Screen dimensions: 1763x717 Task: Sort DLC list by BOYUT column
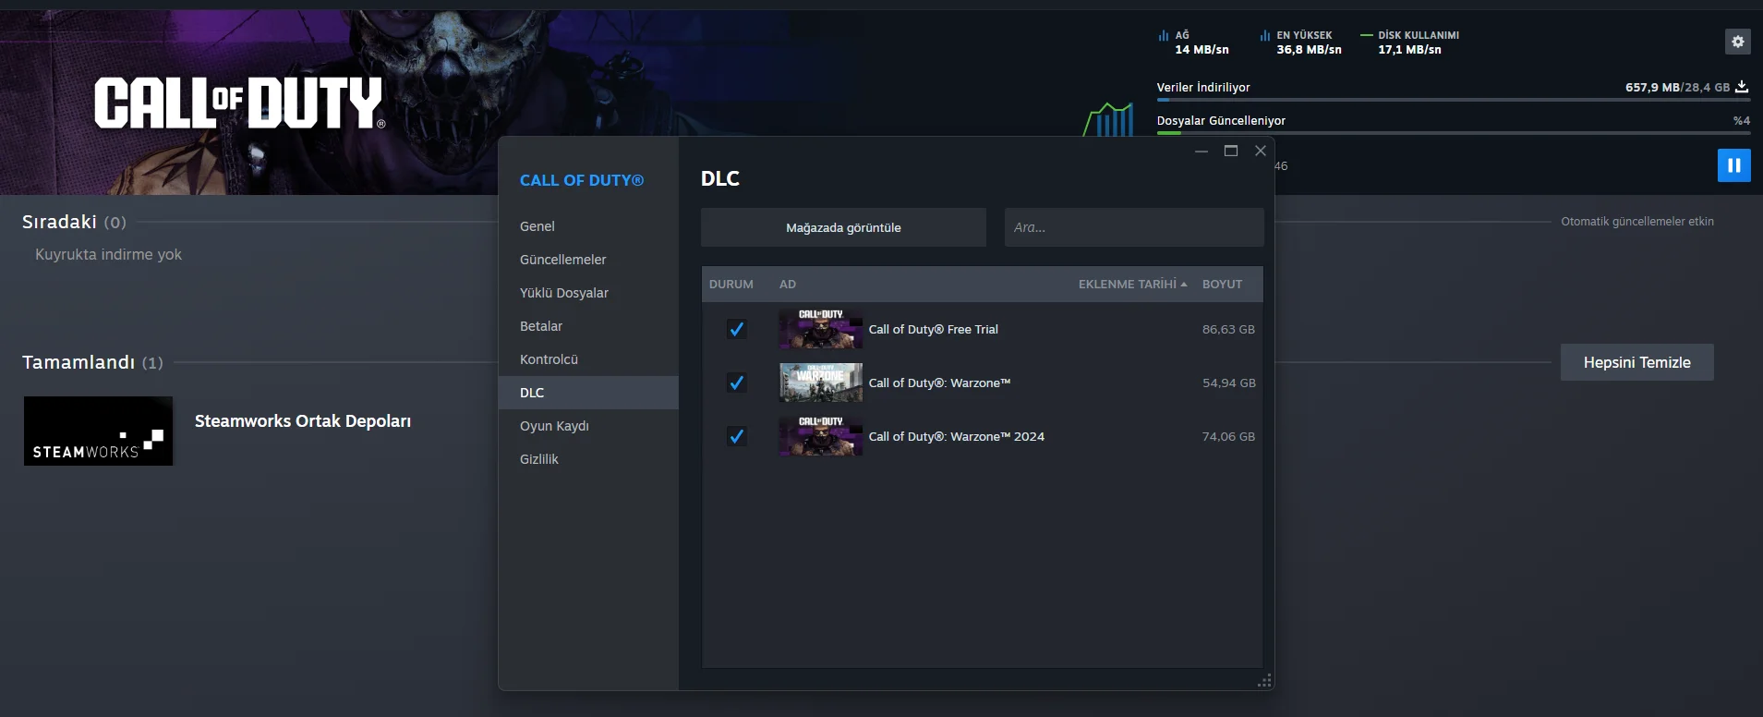pyautogui.click(x=1222, y=285)
